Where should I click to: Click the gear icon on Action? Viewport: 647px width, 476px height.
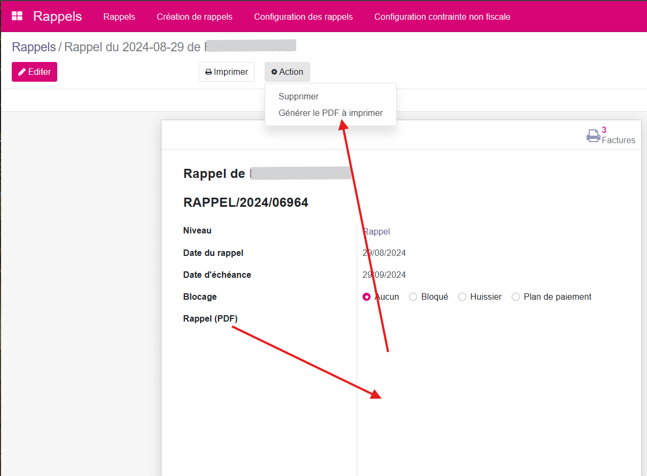(x=274, y=72)
